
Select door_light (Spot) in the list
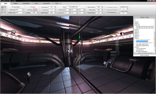(140, 50)
